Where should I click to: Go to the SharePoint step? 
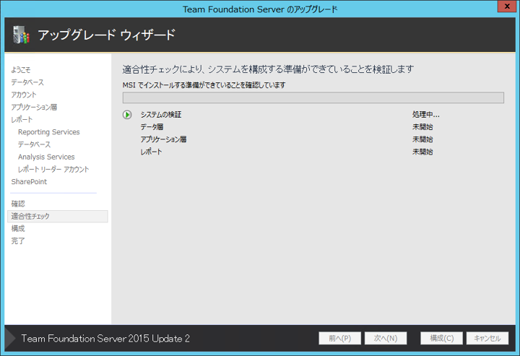(x=29, y=182)
